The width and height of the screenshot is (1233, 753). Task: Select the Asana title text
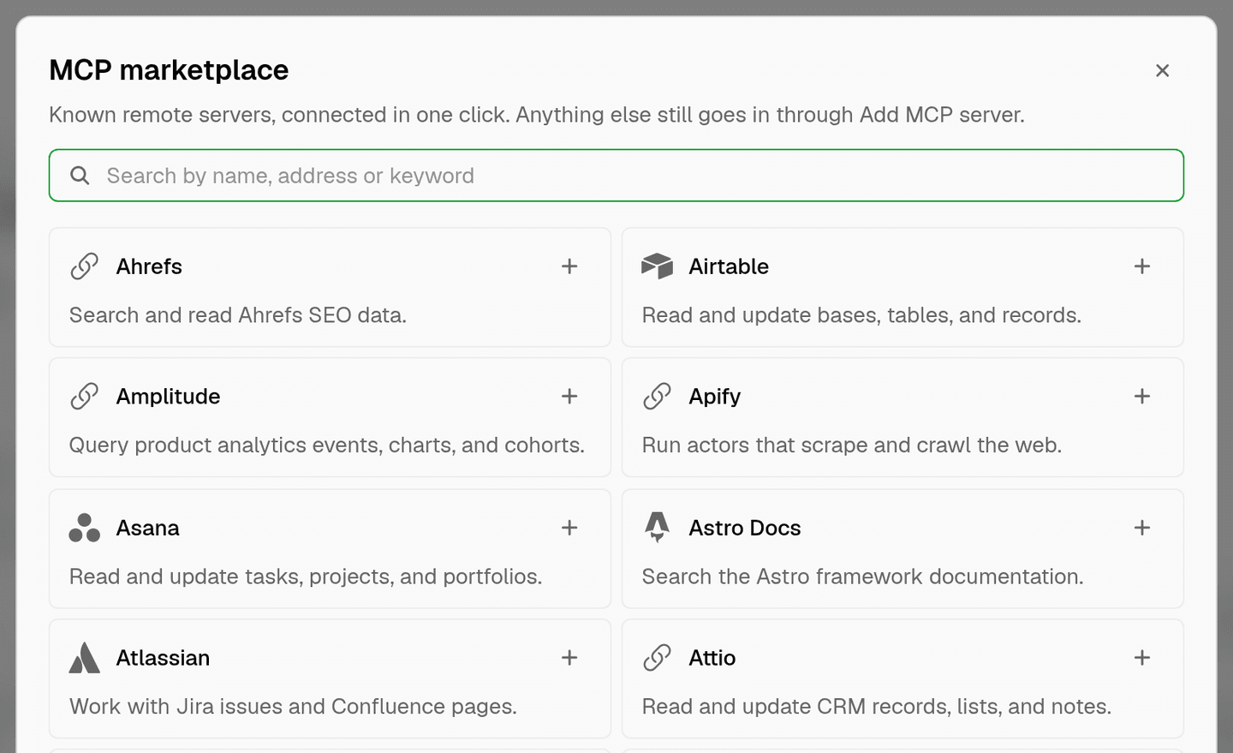coord(148,528)
